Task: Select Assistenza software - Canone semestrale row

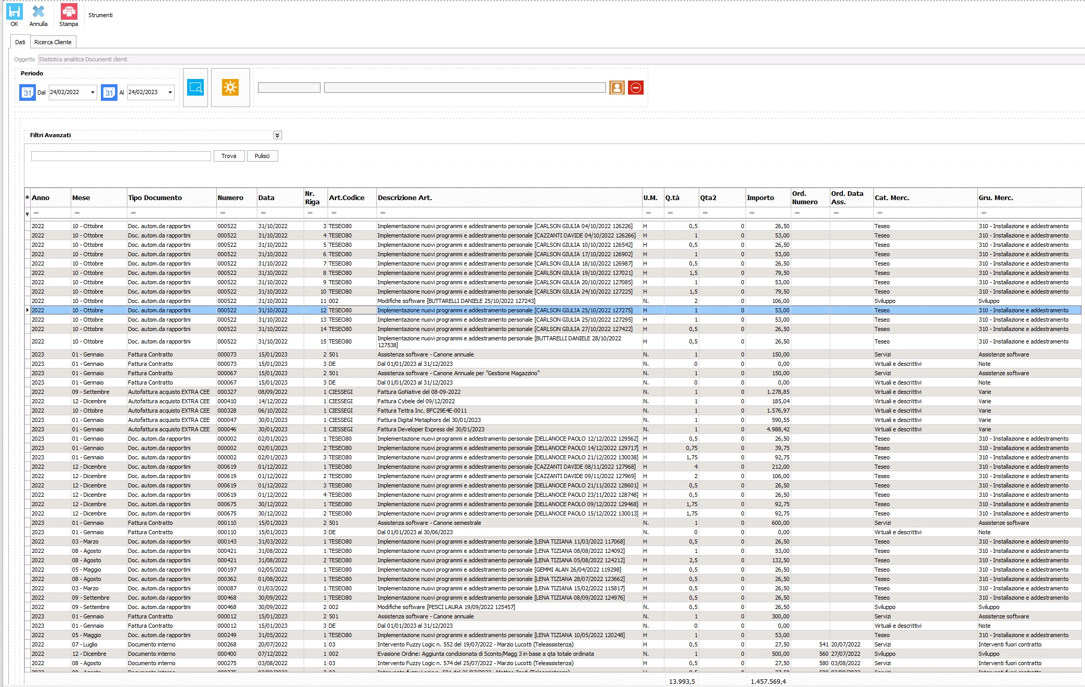Action: pos(553,523)
